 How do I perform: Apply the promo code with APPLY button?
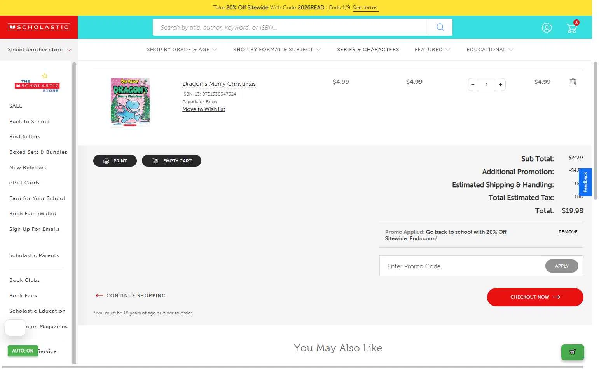tap(562, 266)
